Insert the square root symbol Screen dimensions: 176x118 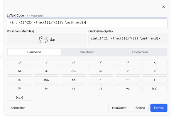click(x=101, y=62)
